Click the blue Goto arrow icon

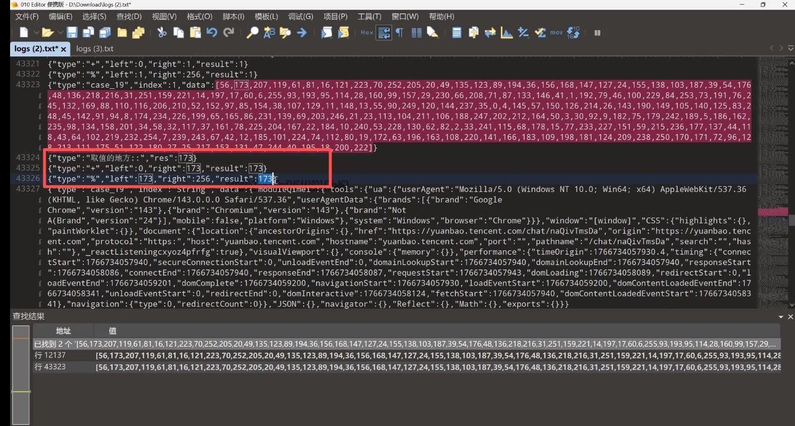point(302,33)
